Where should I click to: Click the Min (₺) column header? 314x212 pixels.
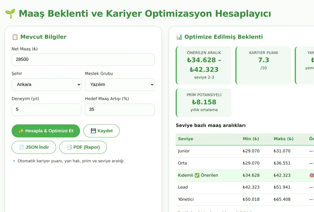(x=251, y=139)
